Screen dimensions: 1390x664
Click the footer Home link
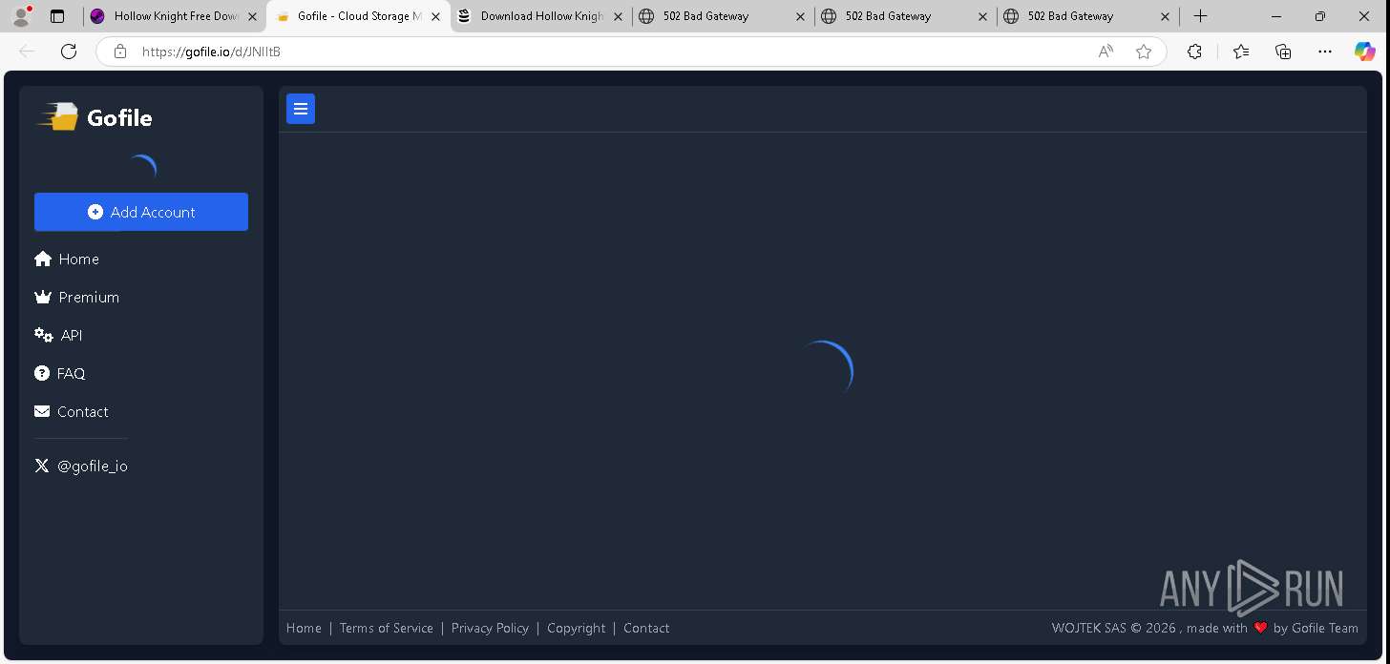304,628
